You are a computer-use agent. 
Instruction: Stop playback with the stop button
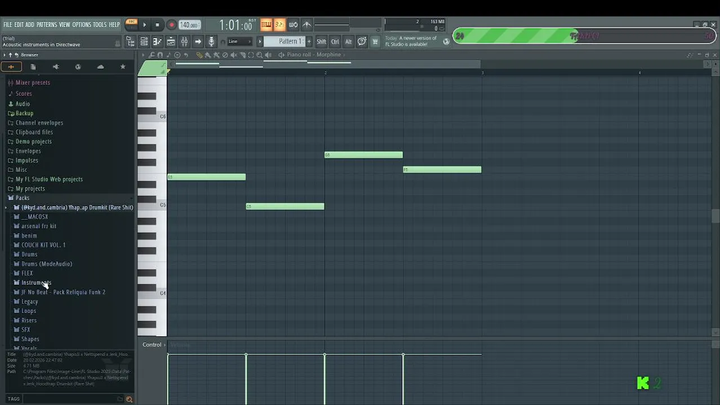[158, 25]
